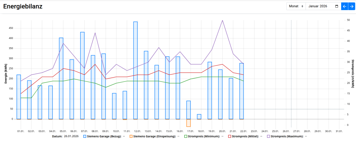Click the Energiebilanz page heading
Viewport: 356px width, 143px height.
click(23, 6)
